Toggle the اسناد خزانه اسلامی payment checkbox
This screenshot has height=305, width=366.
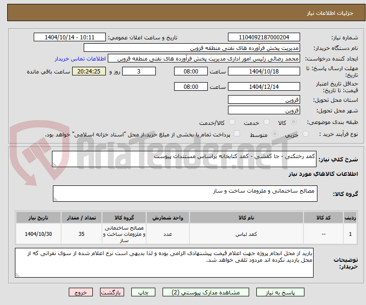[x=237, y=134]
